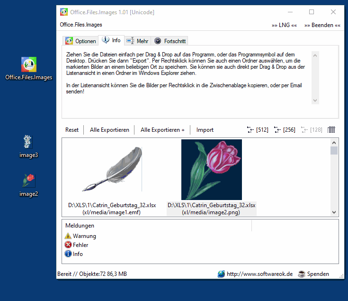Click the title bar application icon
This screenshot has width=348, height=301.
[64, 12]
